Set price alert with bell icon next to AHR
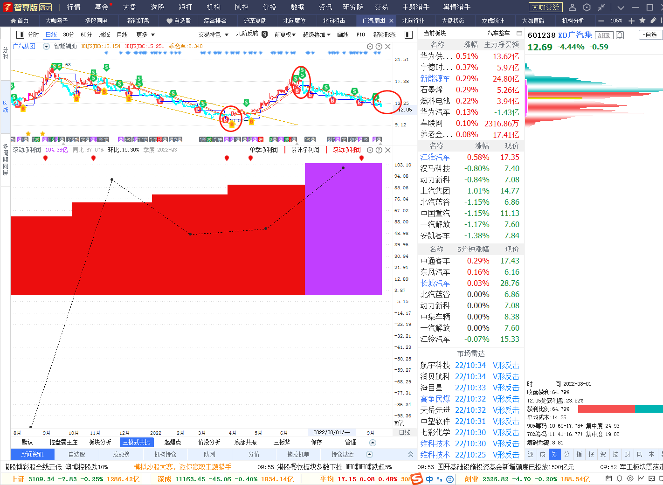 [620, 35]
